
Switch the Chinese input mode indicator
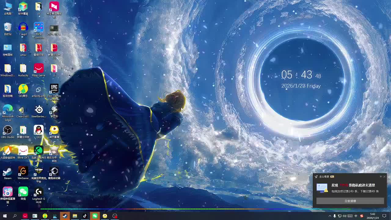[356, 216]
